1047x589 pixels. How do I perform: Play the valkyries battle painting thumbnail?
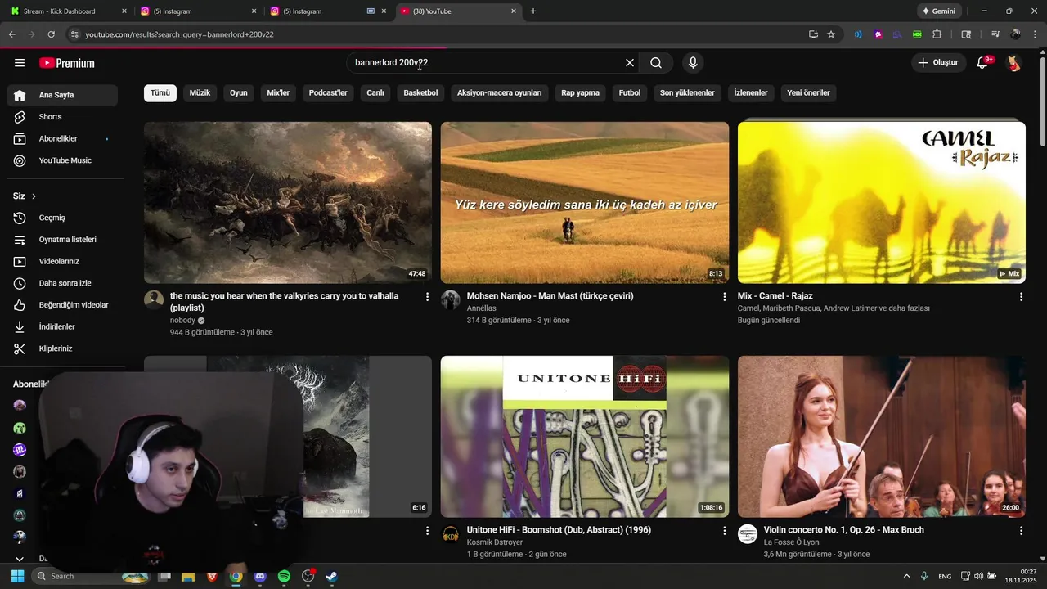(288, 203)
